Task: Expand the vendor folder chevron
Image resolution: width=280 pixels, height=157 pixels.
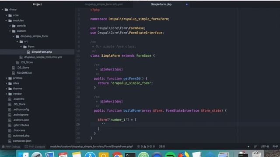Action: [x=6, y=94]
